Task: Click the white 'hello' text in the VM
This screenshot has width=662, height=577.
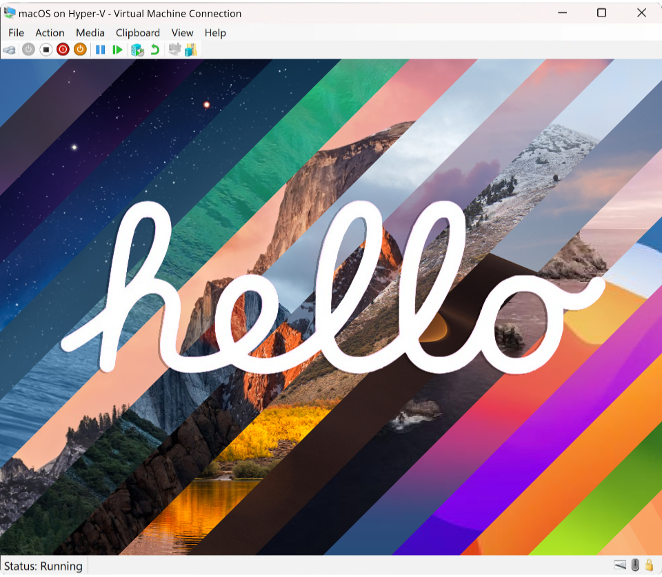Action: point(332,287)
